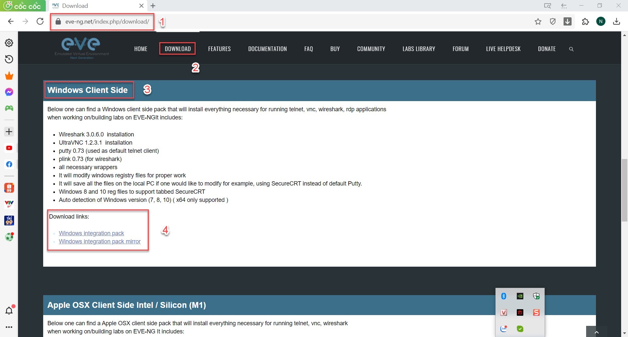
Task: Open the HOME menu item
Action: pos(141,49)
